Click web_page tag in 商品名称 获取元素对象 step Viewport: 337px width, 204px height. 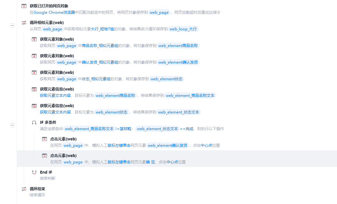67,46
